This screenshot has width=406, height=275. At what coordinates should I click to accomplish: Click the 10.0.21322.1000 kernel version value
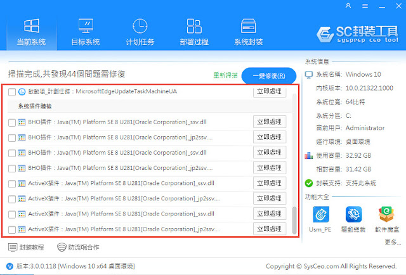tap(369, 88)
